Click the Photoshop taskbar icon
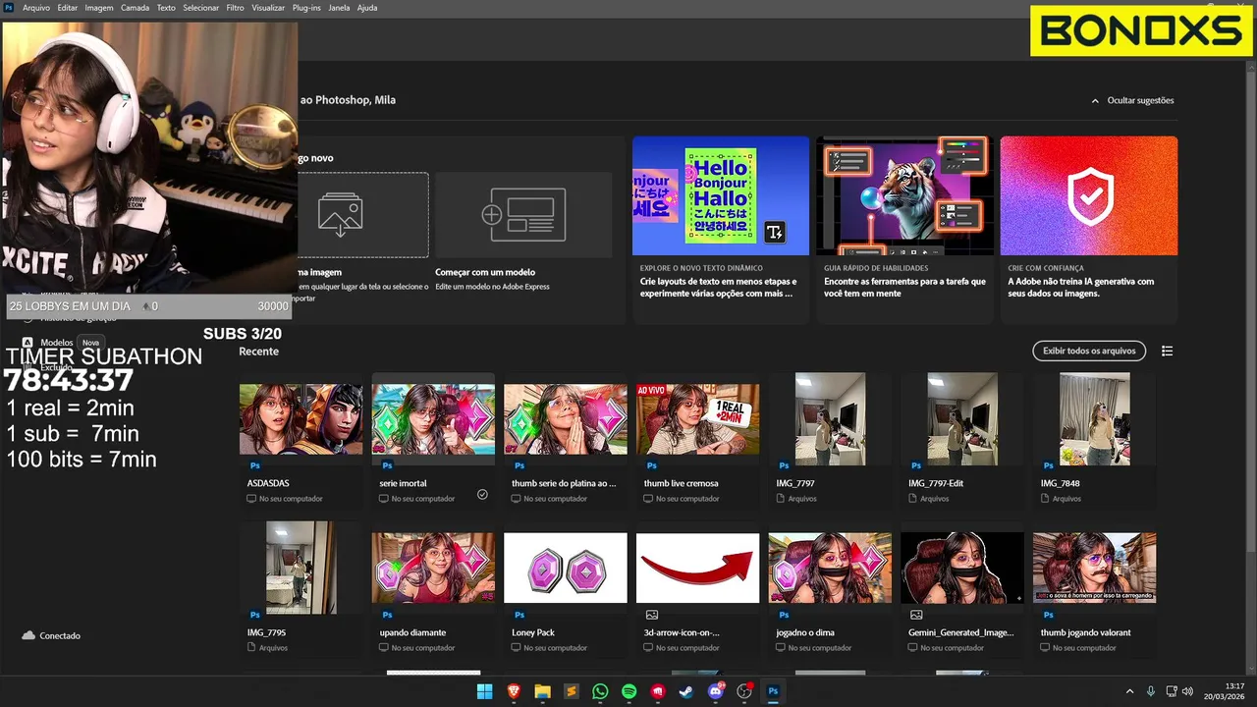 coord(773,691)
